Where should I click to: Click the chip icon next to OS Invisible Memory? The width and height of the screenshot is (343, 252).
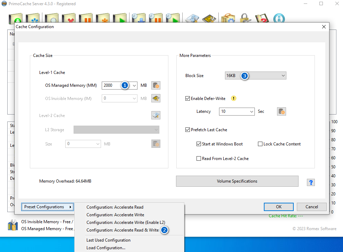156,99
